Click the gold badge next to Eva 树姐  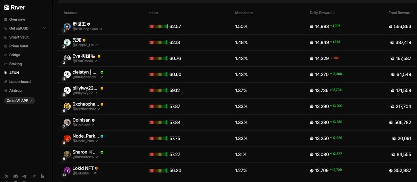(99, 56)
